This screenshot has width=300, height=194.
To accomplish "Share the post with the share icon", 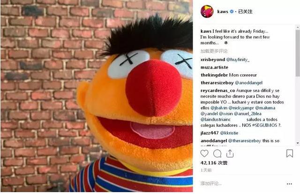I will (x=230, y=154).
